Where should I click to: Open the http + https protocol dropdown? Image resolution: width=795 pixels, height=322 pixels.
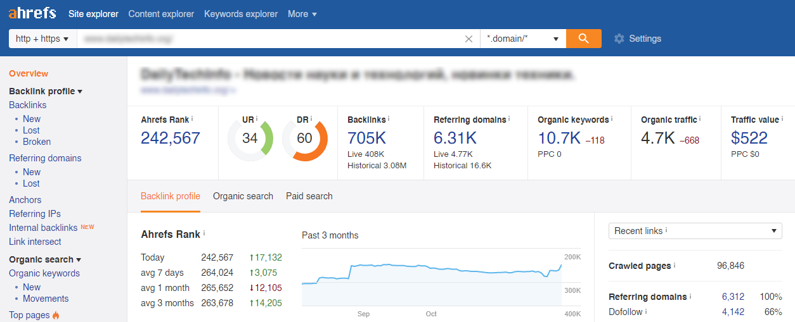pos(42,39)
